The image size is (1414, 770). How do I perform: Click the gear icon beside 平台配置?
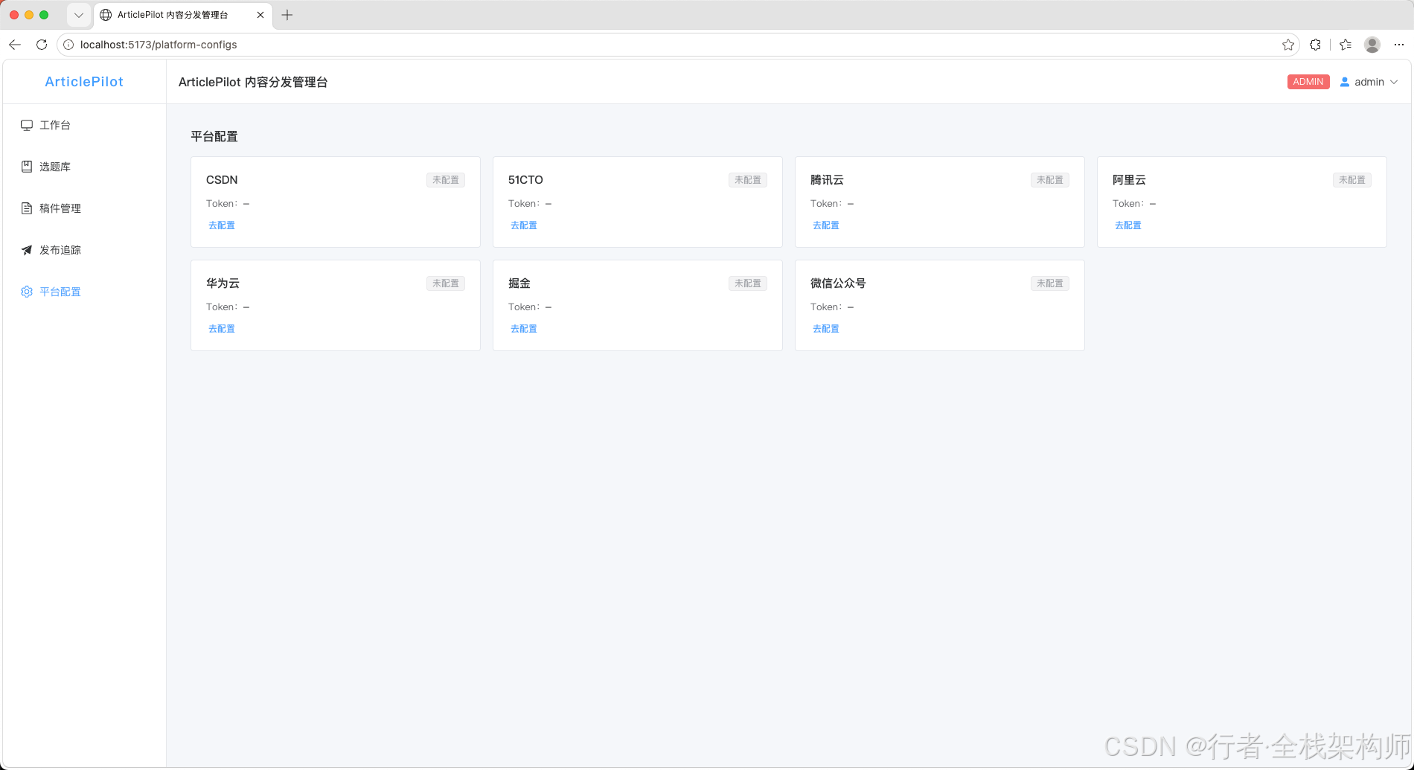point(27,292)
